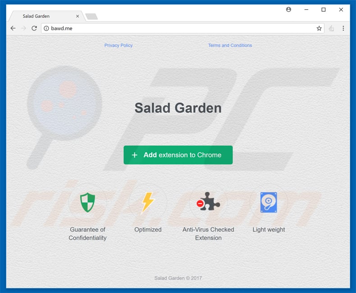Go back to the previous page

[13, 28]
